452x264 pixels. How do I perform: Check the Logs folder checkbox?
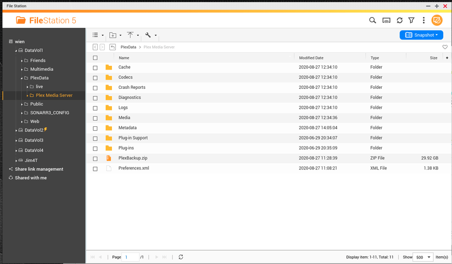coord(95,108)
